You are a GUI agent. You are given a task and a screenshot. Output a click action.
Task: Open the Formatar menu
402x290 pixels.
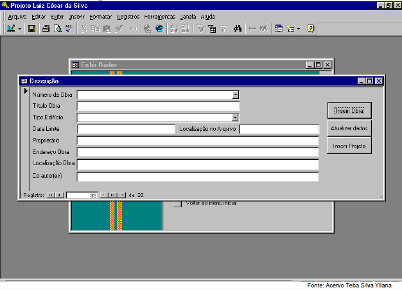[x=100, y=17]
